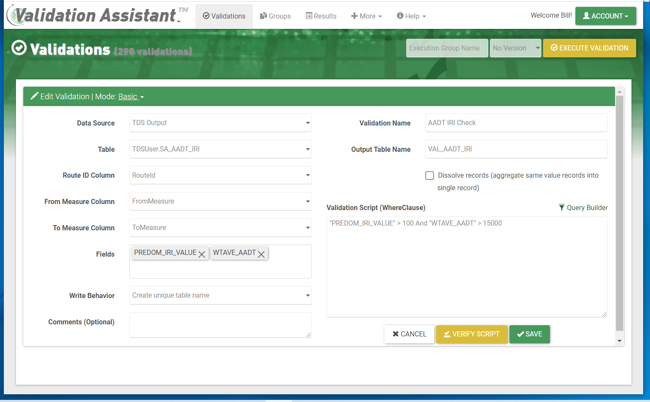The width and height of the screenshot is (650, 402).
Task: Open the No Version dropdown
Action: (515, 48)
